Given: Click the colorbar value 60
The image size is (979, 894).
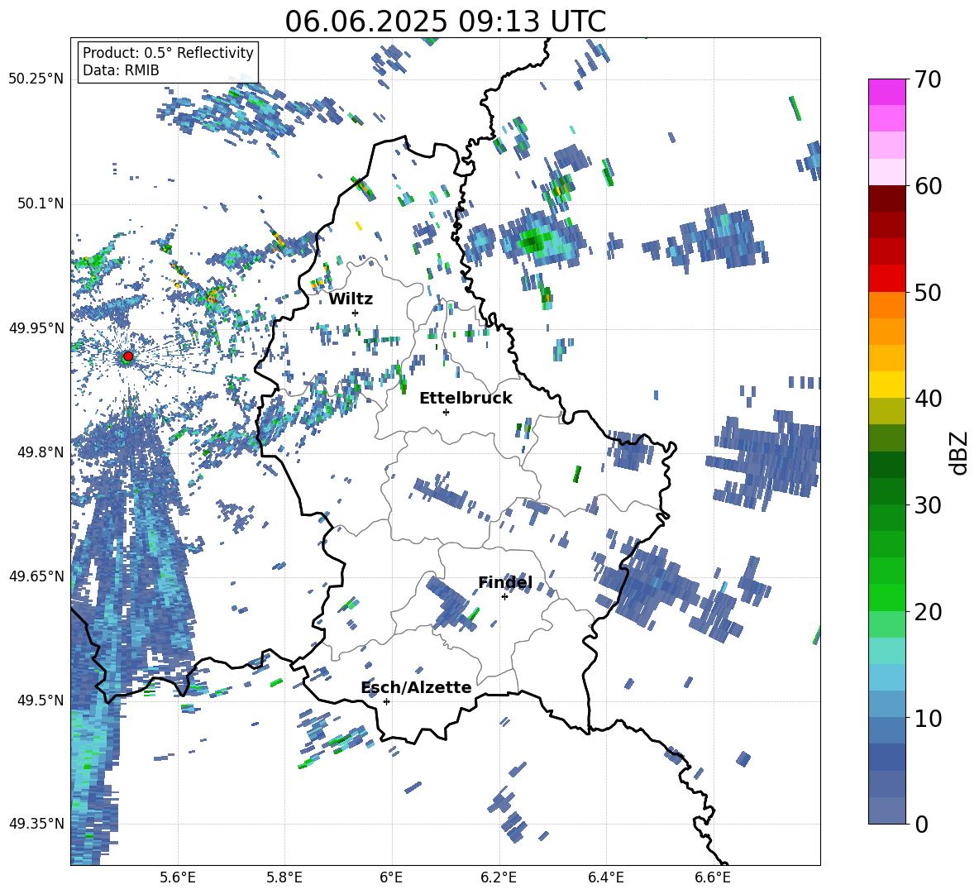Looking at the screenshot, I should pos(928,186).
